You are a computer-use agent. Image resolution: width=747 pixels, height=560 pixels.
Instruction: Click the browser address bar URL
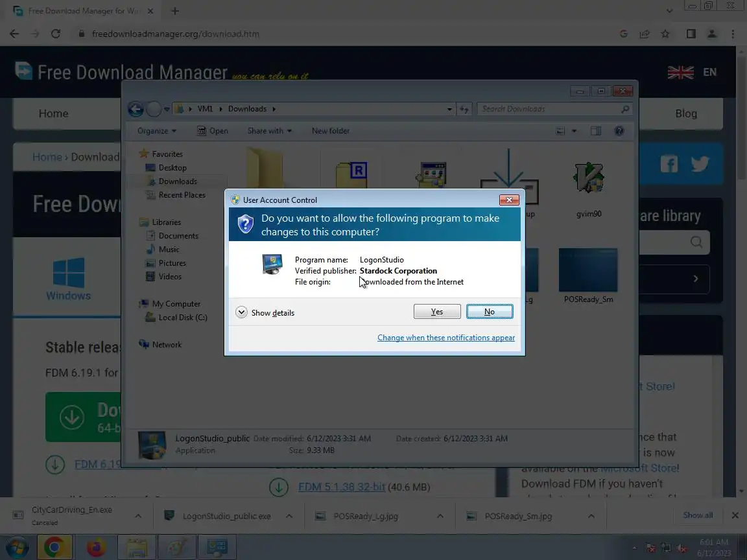point(175,34)
